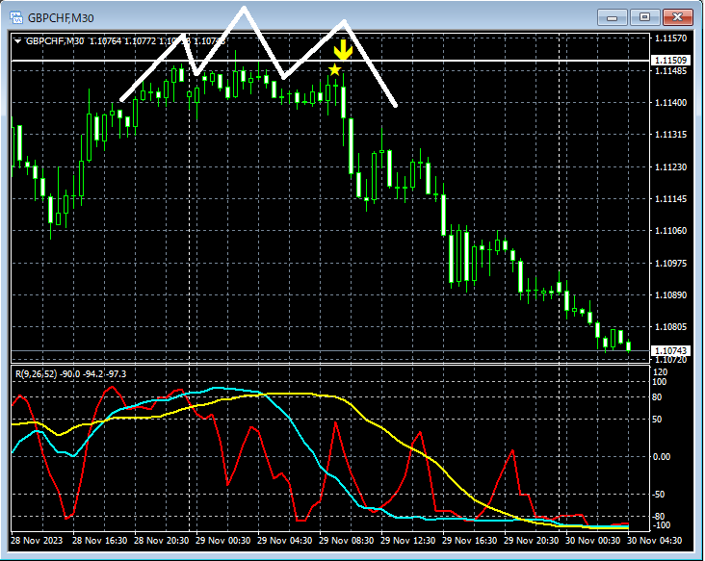Viewport: 705px width, 561px height.
Task: Close the GBPCHF,M30 chart window
Action: click(678, 17)
